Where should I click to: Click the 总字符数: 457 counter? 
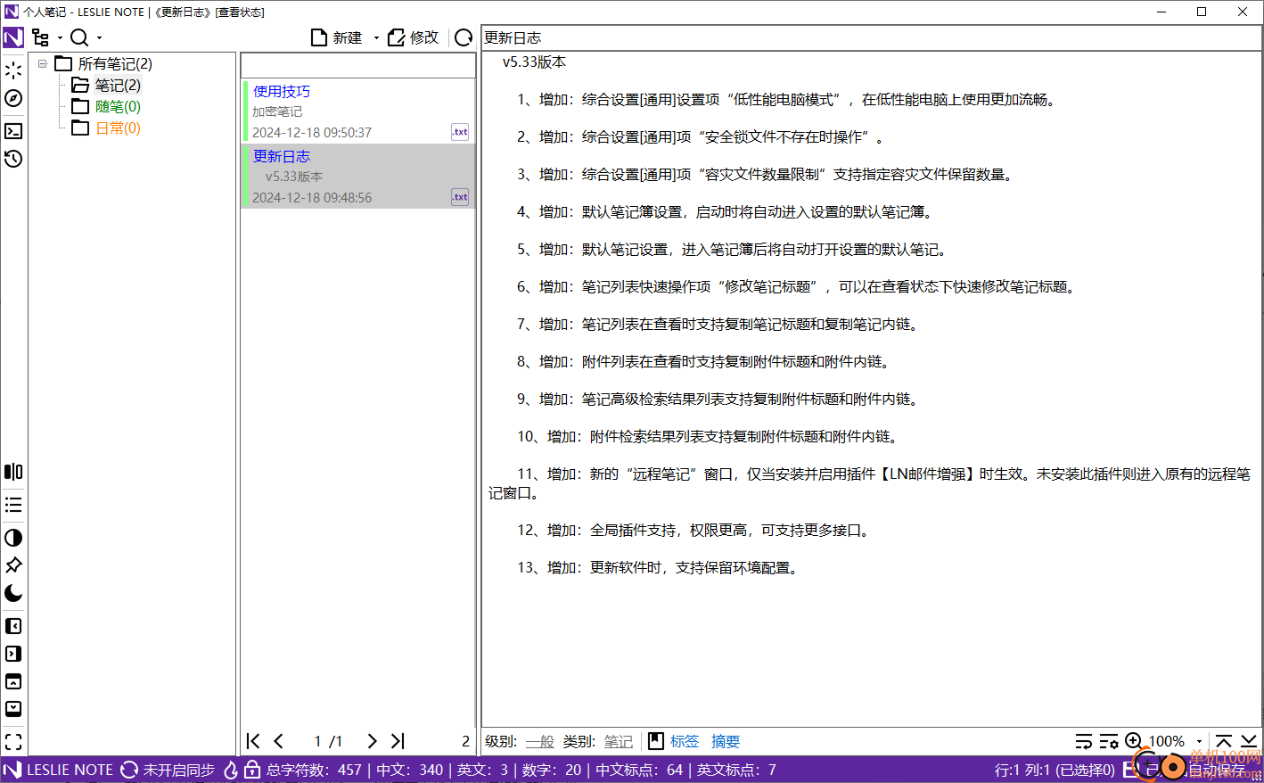[315, 770]
